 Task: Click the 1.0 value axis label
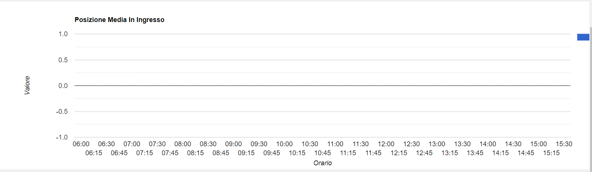point(63,34)
